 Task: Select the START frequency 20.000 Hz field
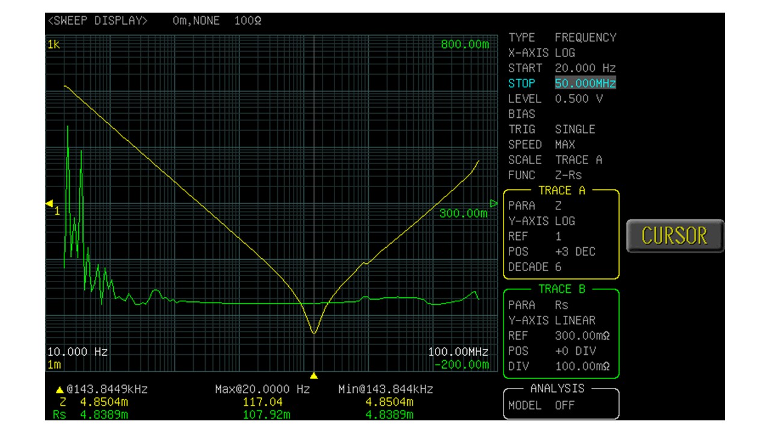[585, 68]
